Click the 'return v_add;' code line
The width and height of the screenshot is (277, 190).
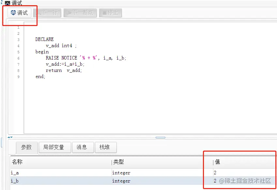click(x=64, y=70)
